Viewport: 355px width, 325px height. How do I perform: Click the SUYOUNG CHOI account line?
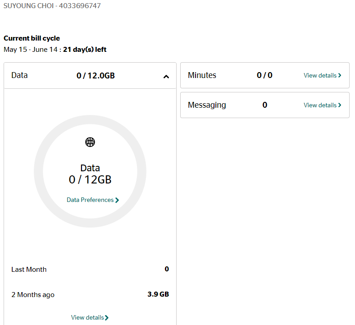[52, 6]
